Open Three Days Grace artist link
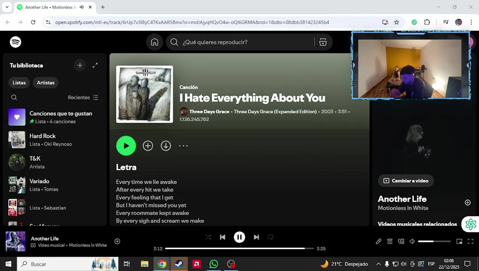This screenshot has height=271, width=479. [x=209, y=111]
